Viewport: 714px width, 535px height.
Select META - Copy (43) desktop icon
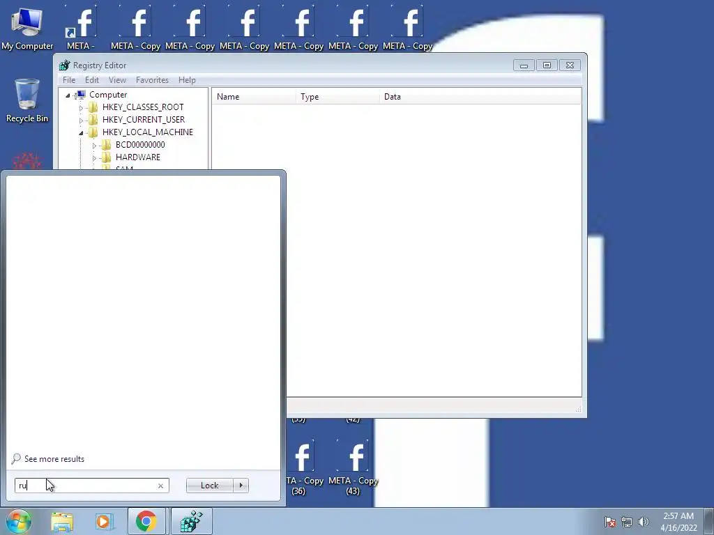354,467
